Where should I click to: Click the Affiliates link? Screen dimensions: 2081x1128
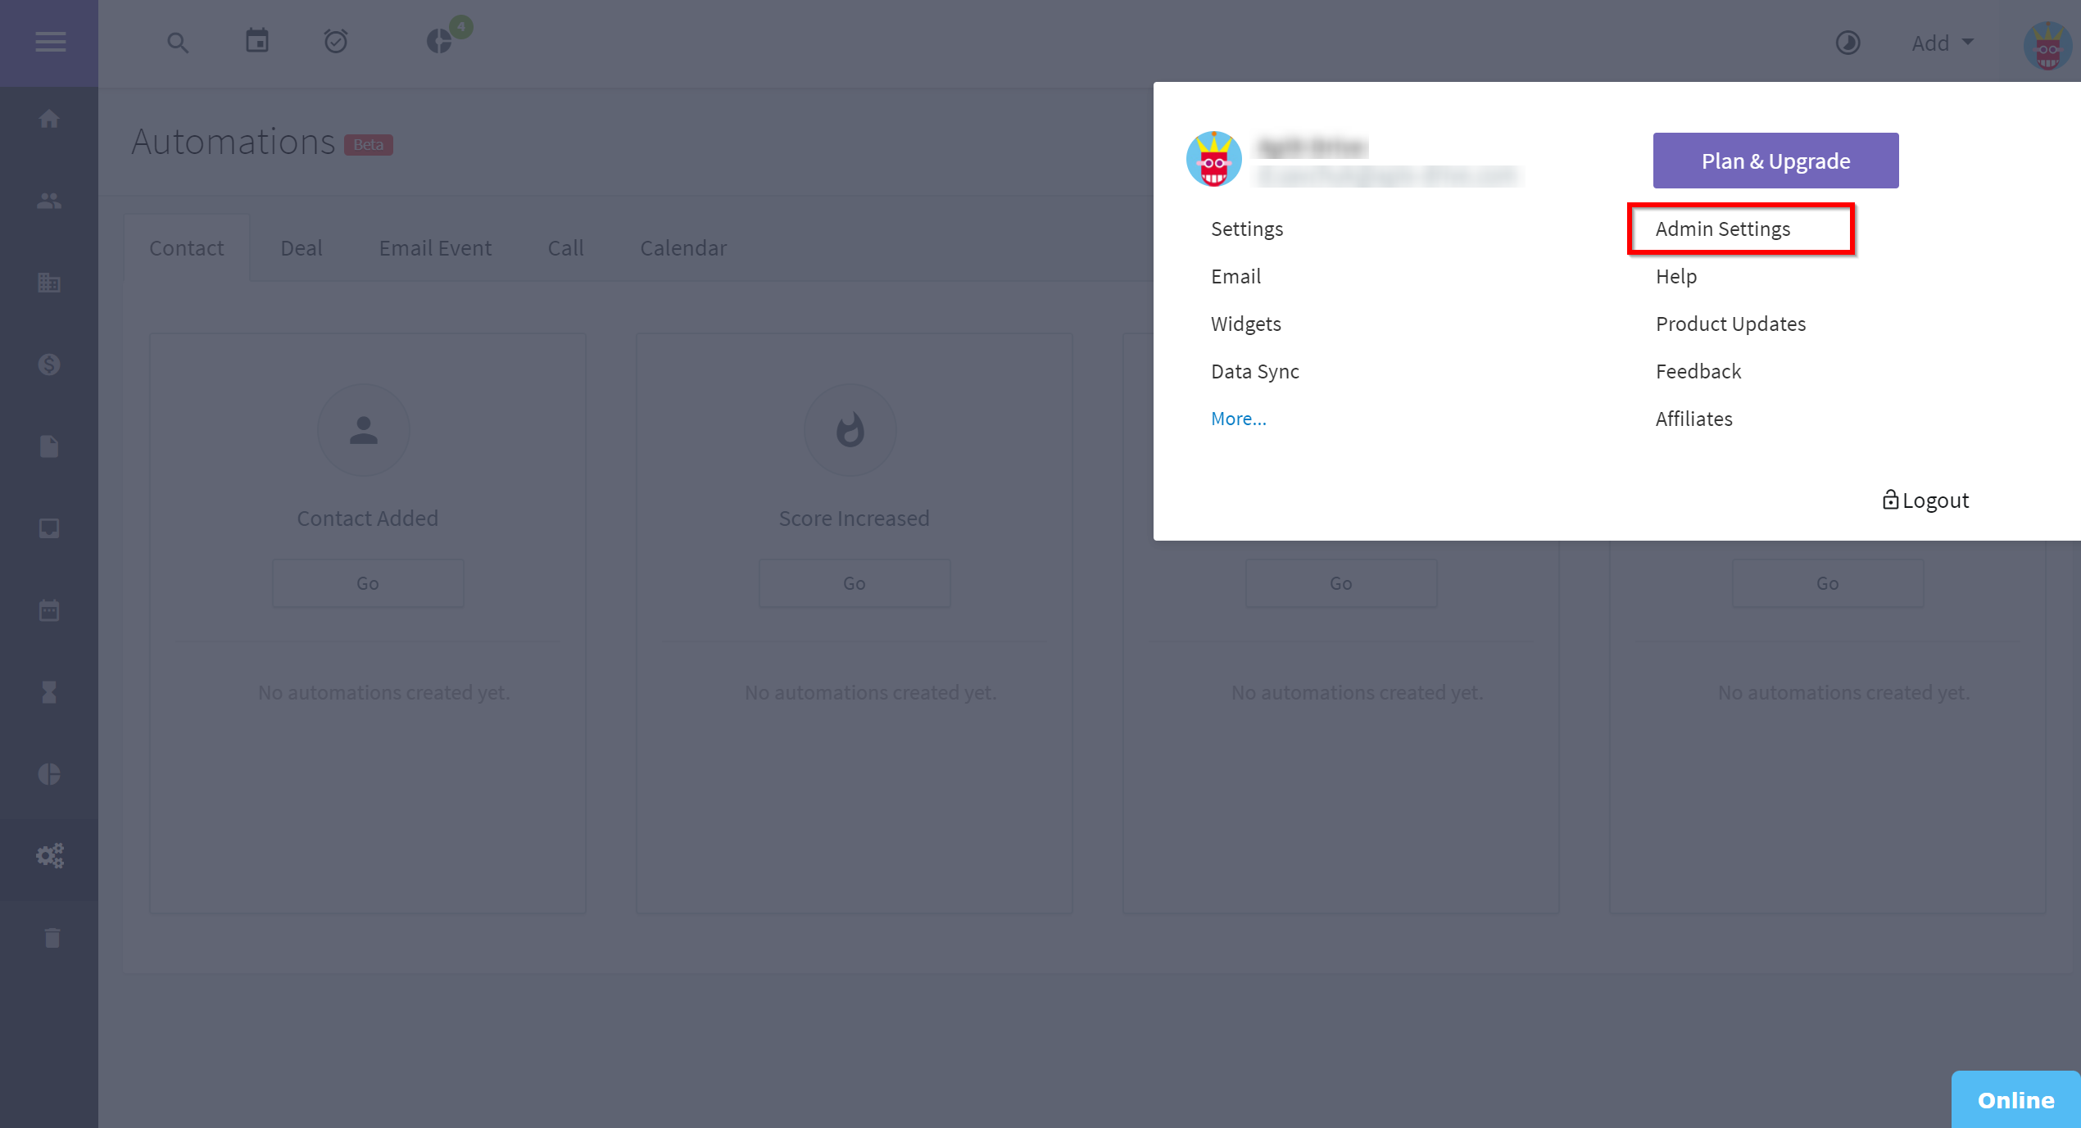point(1693,417)
